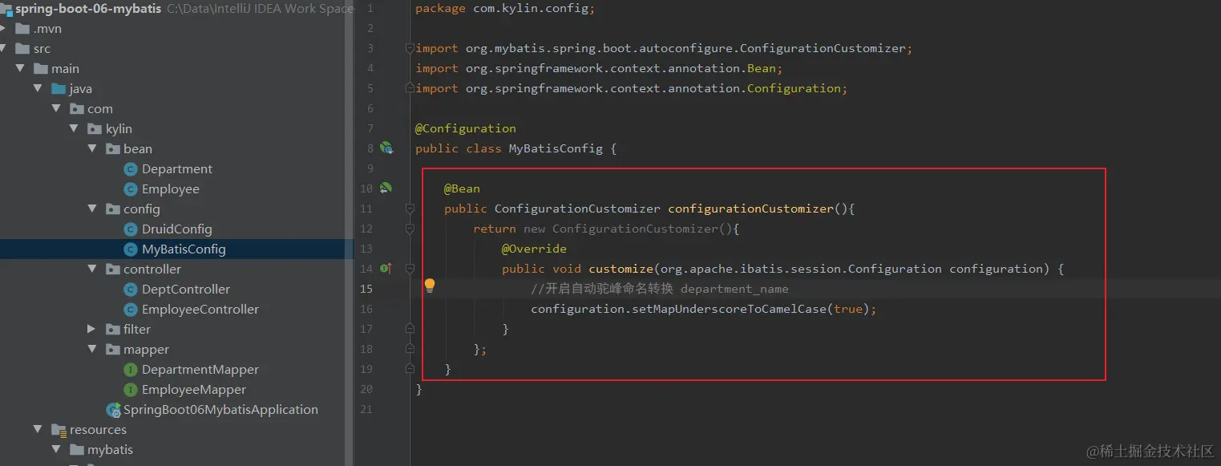This screenshot has height=466, width=1221.
Task: Click the DruidConfig class icon
Action: click(130, 229)
